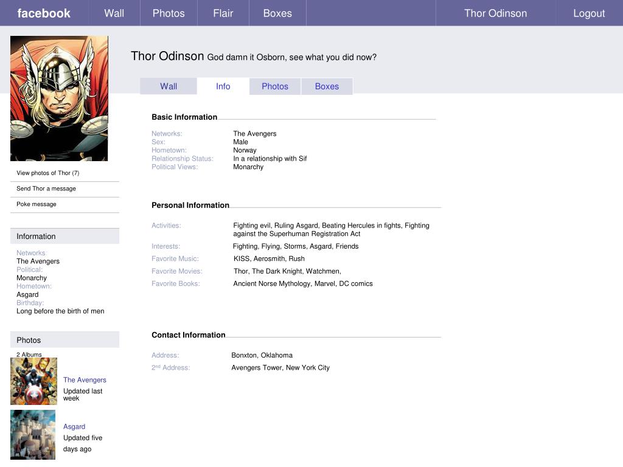Click sidebar Networks value 'The Avengers'

click(x=38, y=261)
